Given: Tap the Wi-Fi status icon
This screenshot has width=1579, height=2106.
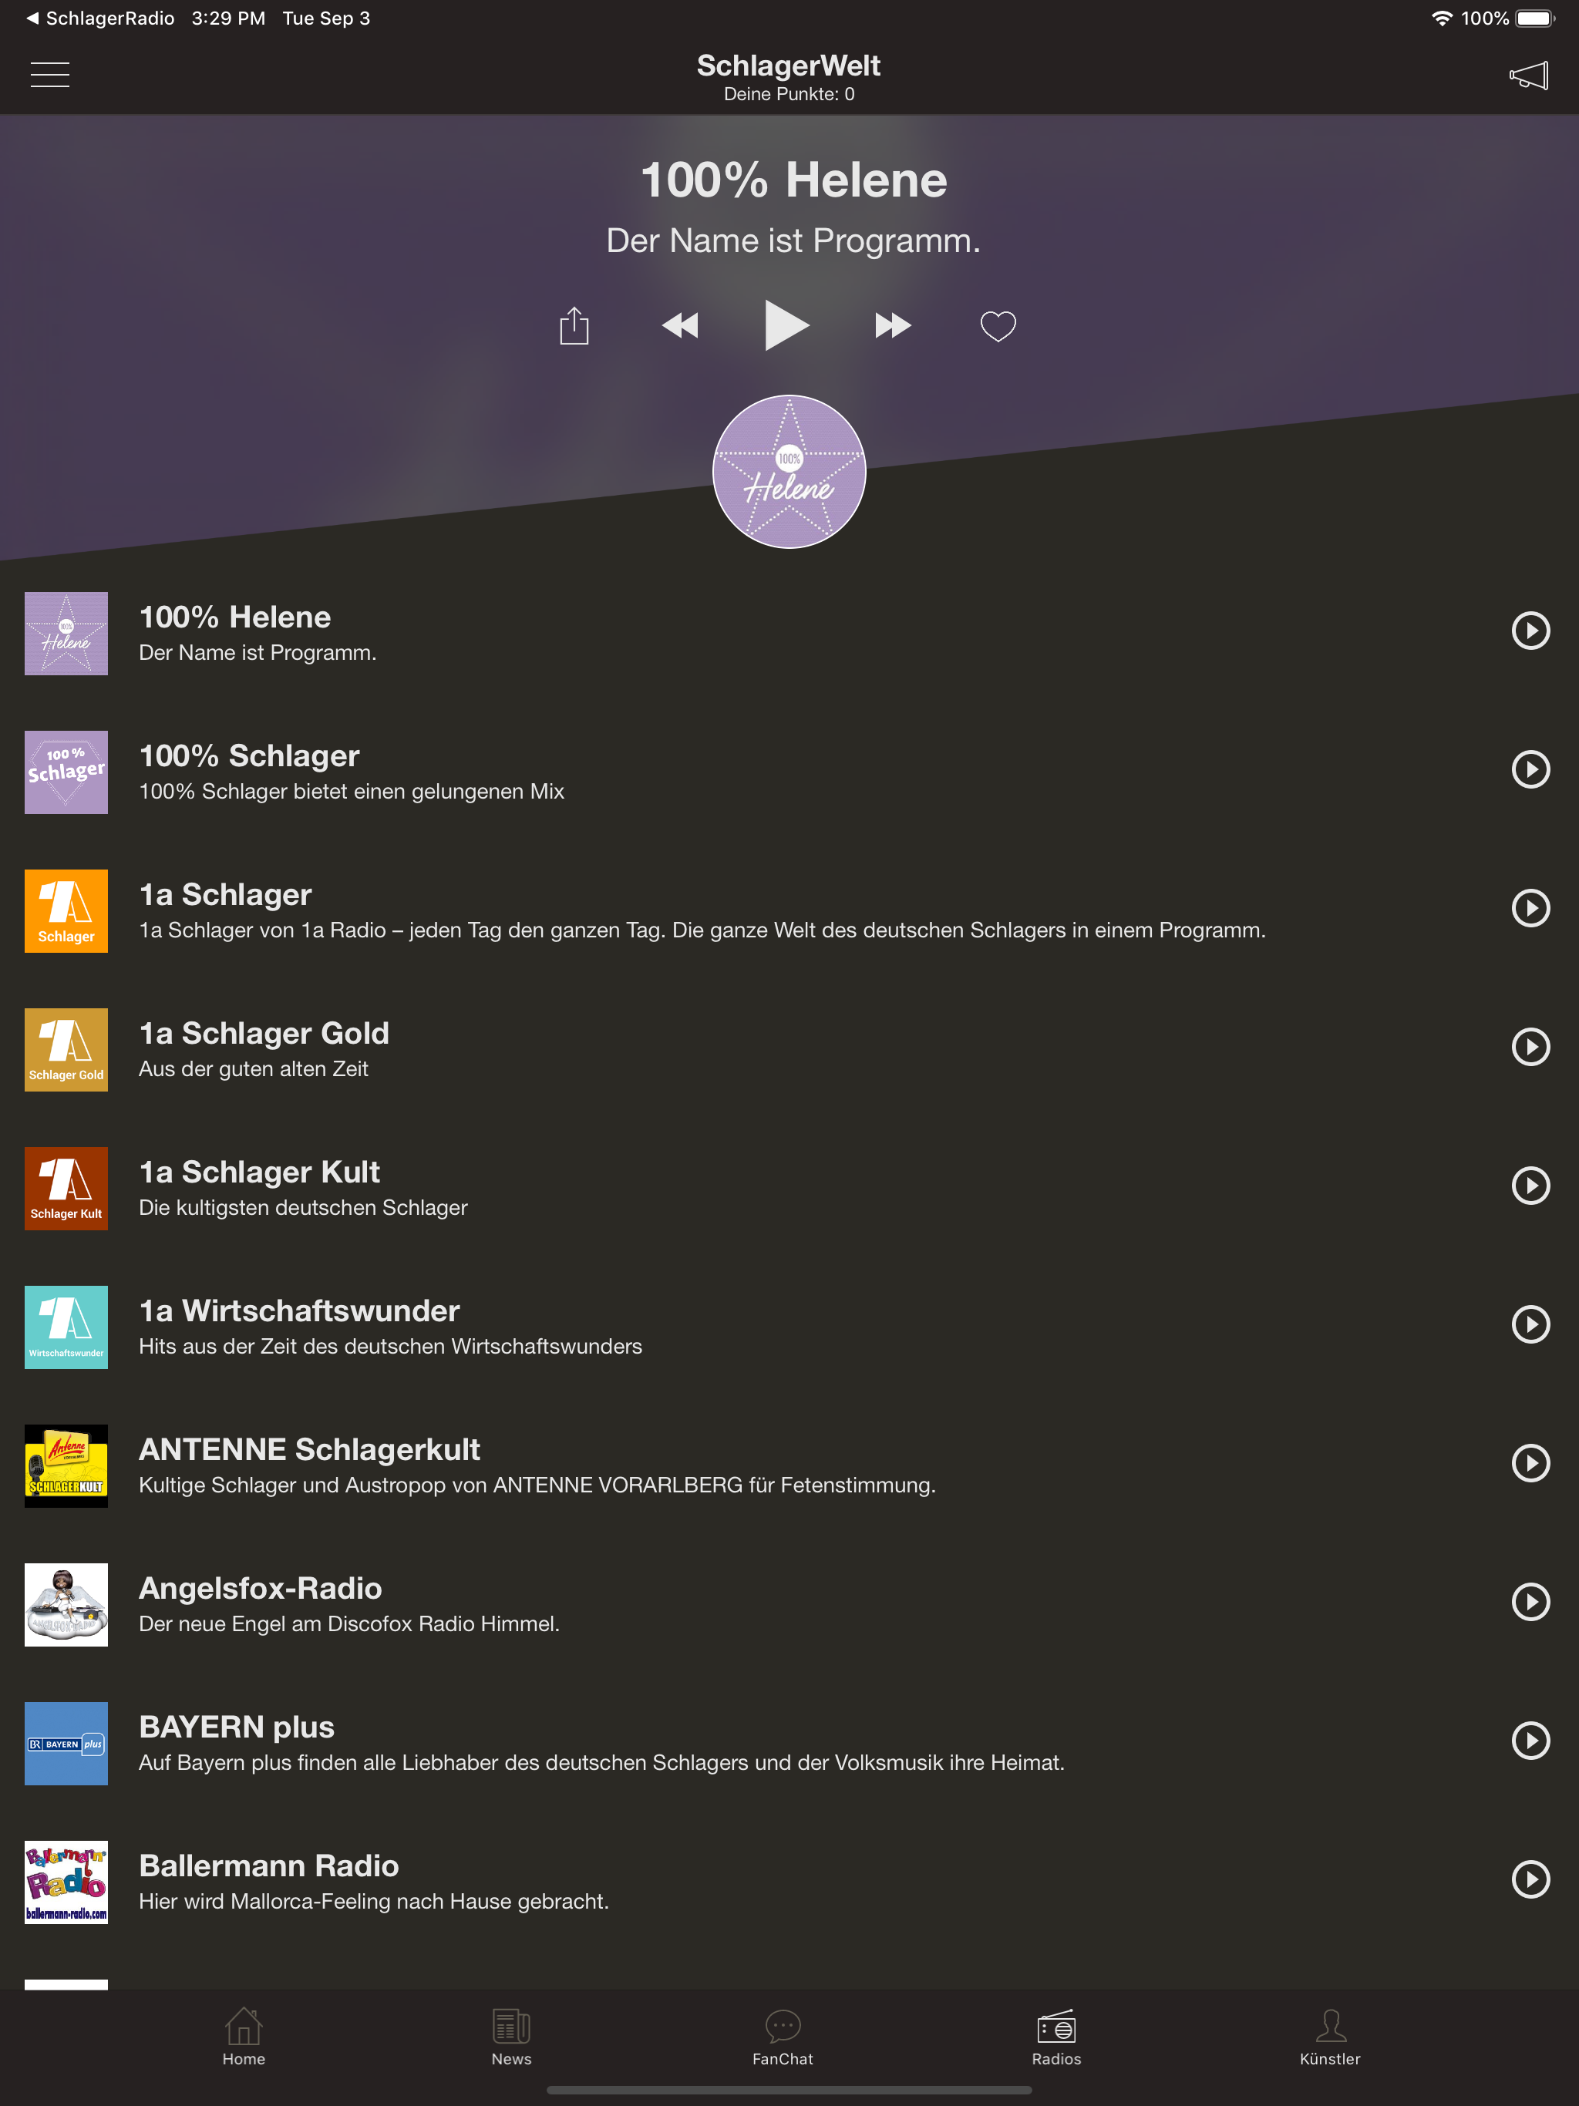Looking at the screenshot, I should (1442, 18).
